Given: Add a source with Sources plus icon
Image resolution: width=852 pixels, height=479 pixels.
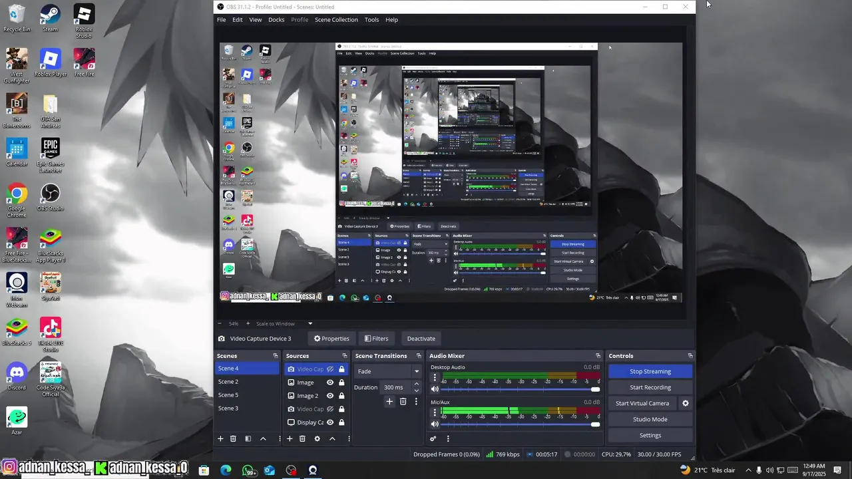Looking at the screenshot, I should pyautogui.click(x=290, y=438).
